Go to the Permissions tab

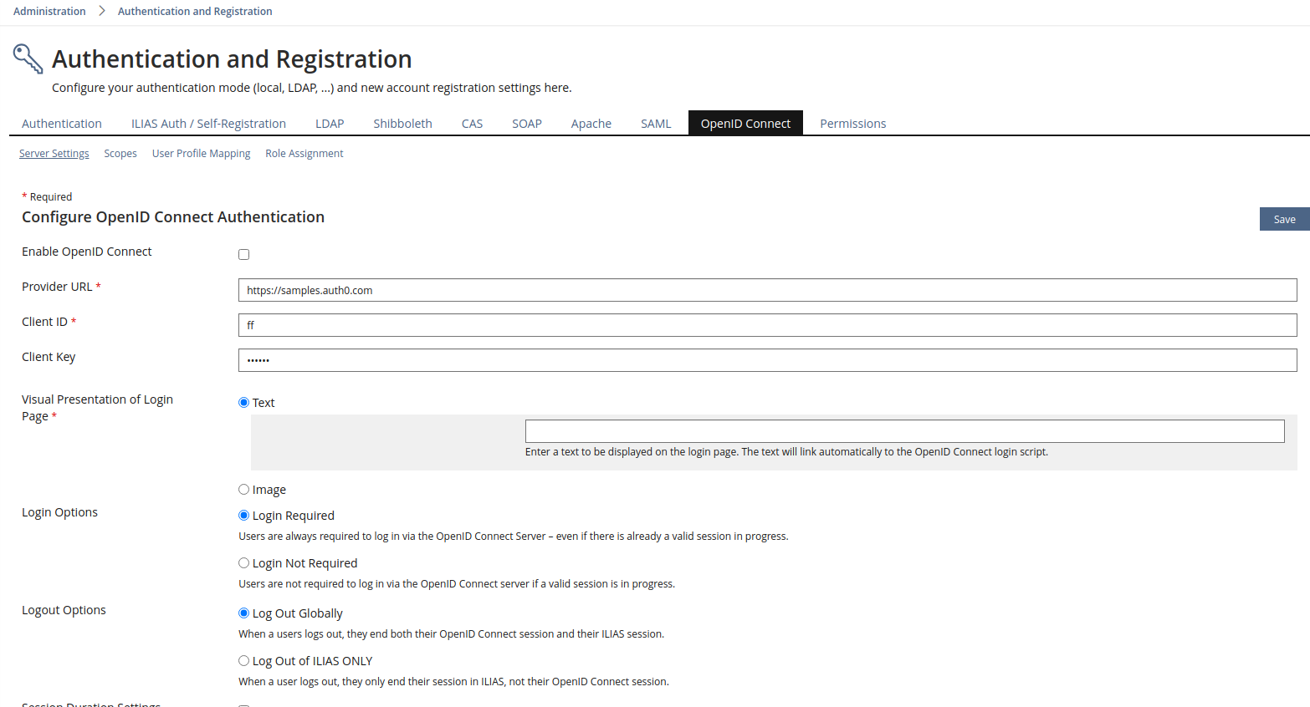click(852, 124)
